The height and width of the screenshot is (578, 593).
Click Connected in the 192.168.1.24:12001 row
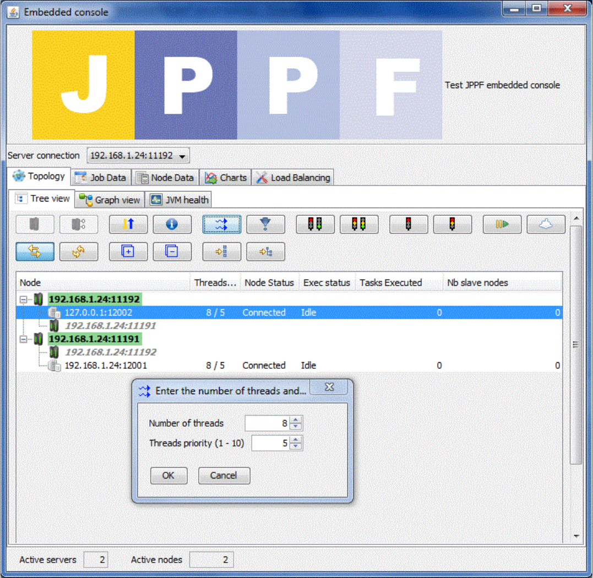[264, 366]
